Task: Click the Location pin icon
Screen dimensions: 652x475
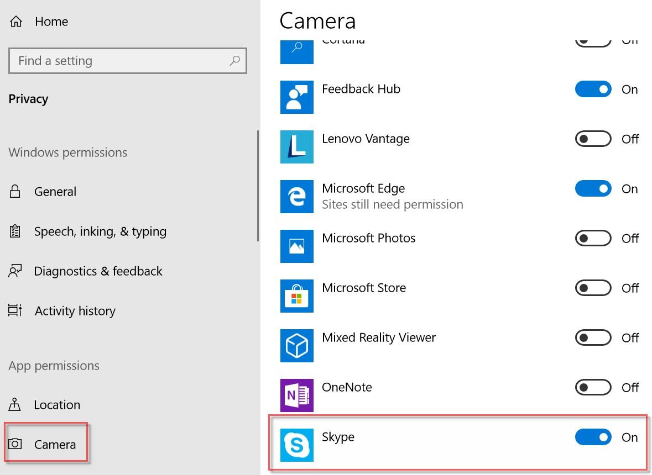Action: pyautogui.click(x=14, y=404)
